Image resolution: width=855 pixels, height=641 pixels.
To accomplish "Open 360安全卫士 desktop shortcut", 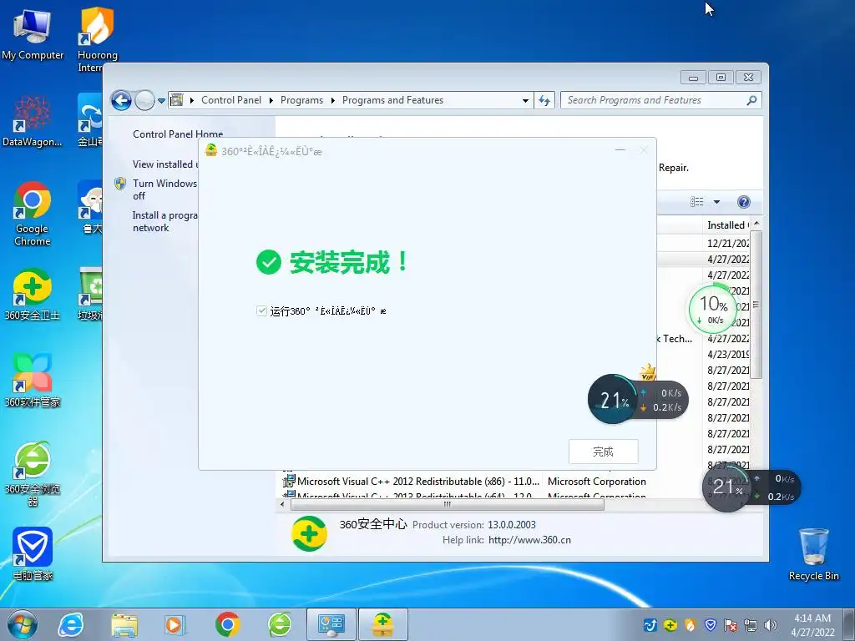I will tap(33, 295).
